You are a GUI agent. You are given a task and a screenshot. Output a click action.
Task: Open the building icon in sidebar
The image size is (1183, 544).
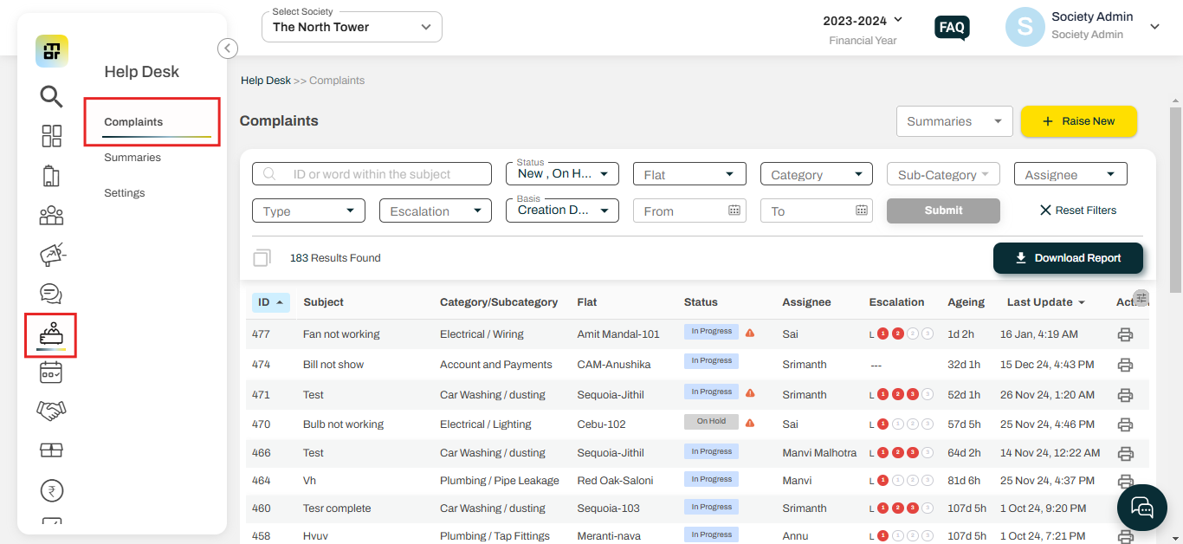[51, 176]
